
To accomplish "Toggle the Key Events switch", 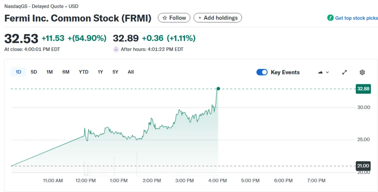I will coord(262,72).
